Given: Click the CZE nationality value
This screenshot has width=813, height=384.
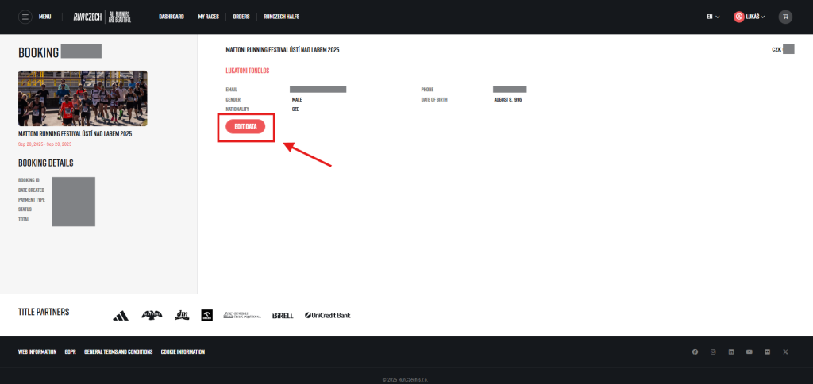Looking at the screenshot, I should click(295, 109).
